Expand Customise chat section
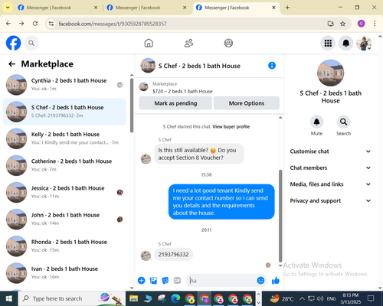Viewport: 383px width, 306px height. [x=330, y=151]
